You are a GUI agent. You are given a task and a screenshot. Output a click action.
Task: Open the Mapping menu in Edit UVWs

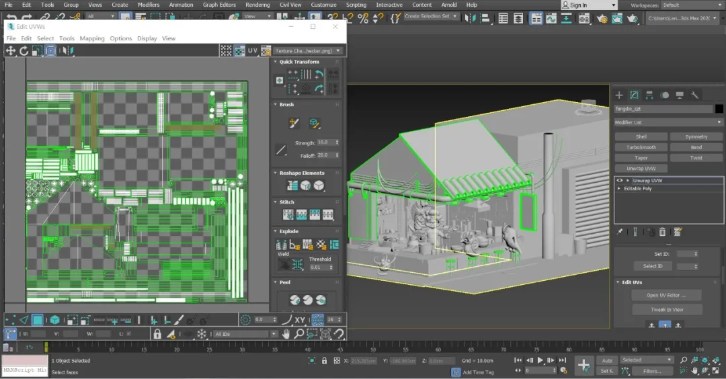(x=92, y=38)
